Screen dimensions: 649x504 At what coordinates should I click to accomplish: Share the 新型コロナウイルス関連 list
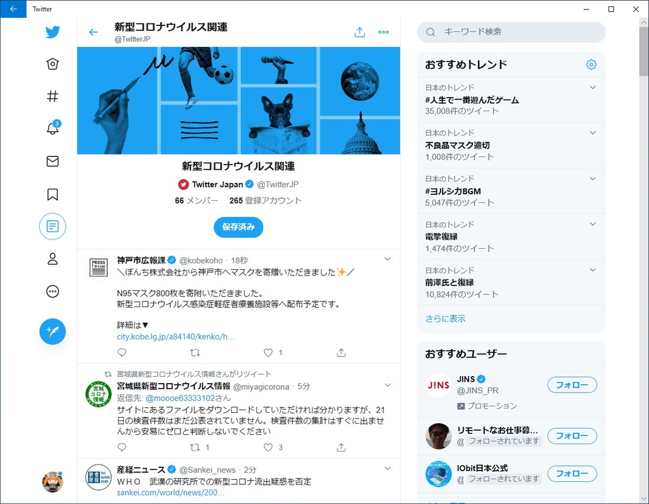click(359, 31)
